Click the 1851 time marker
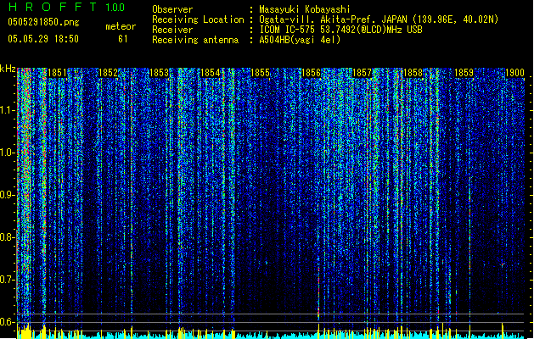This screenshot has height=339, width=534. (57, 73)
